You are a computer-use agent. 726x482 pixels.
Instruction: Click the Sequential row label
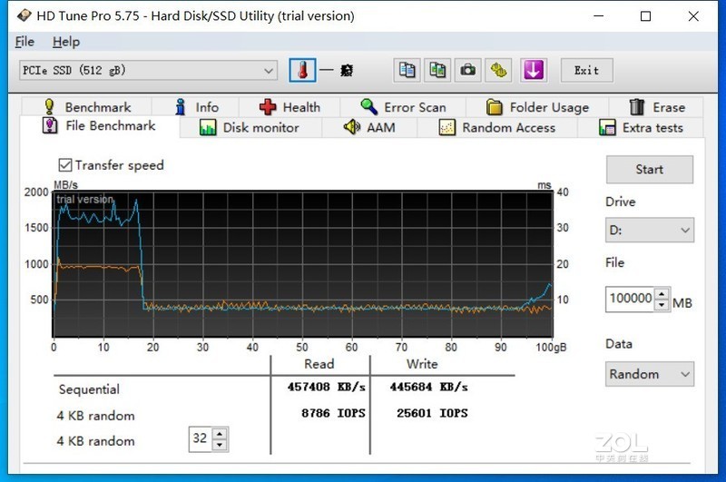click(x=89, y=389)
